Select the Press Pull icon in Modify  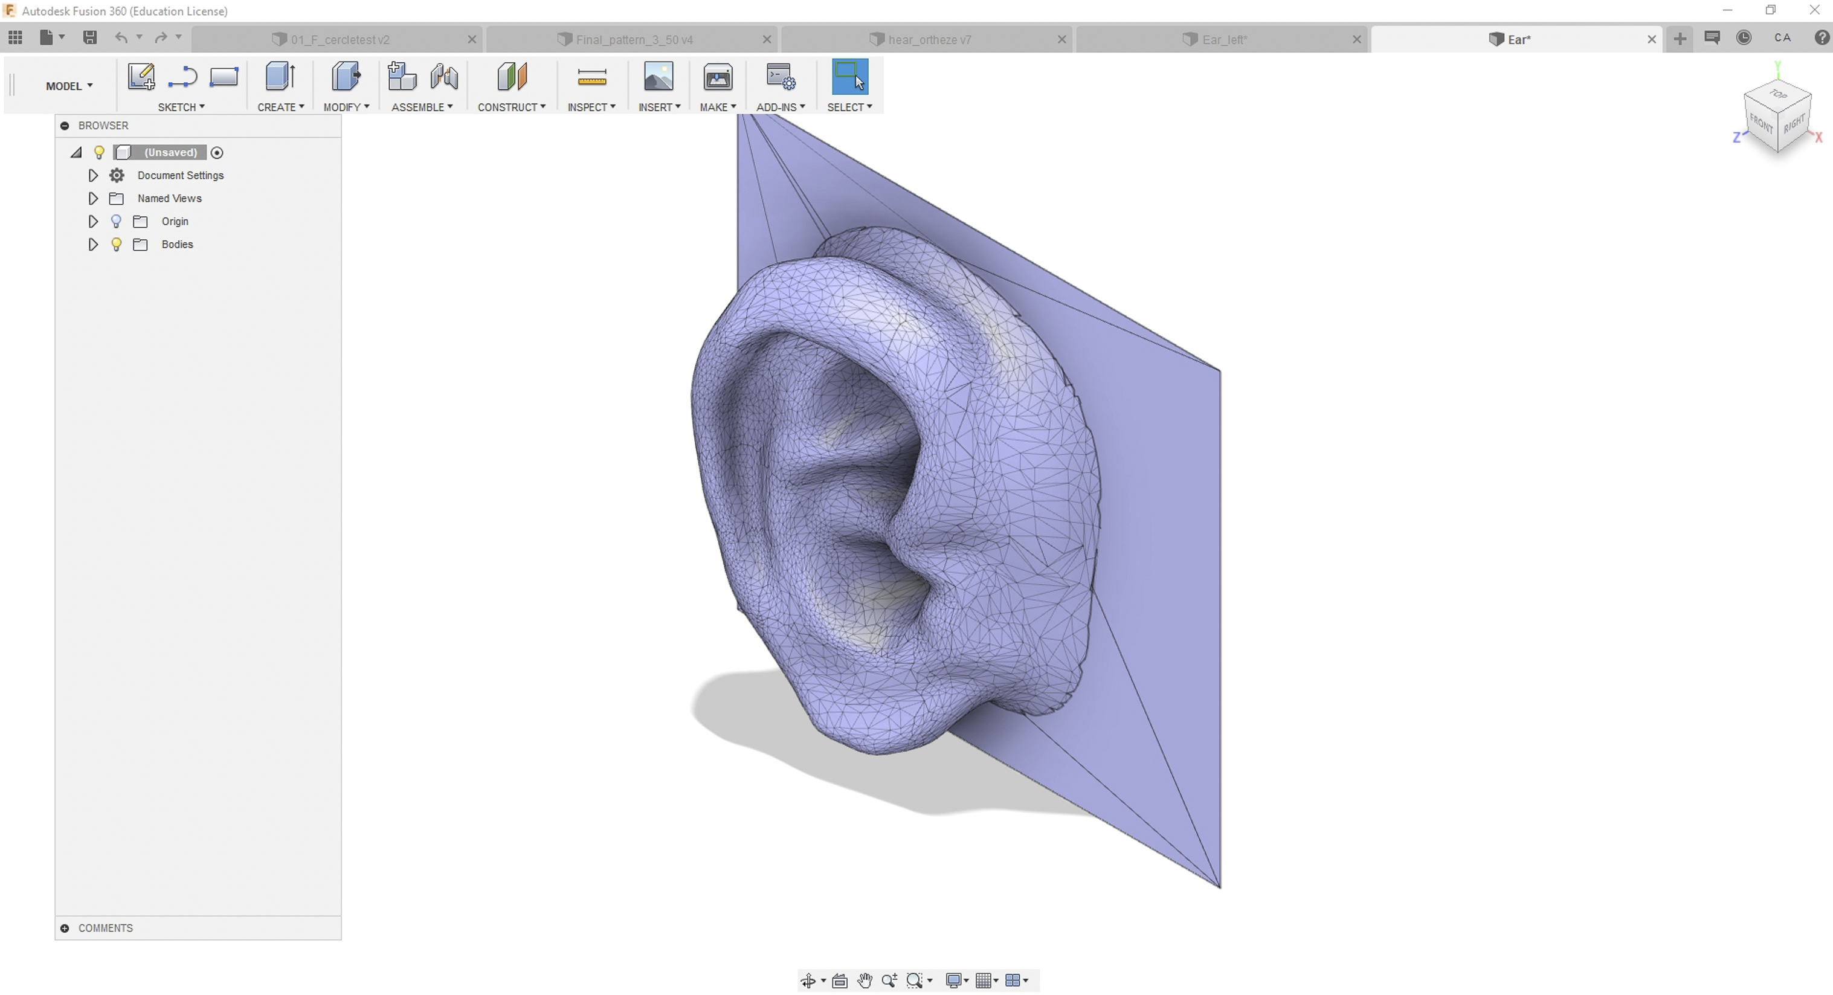click(346, 77)
